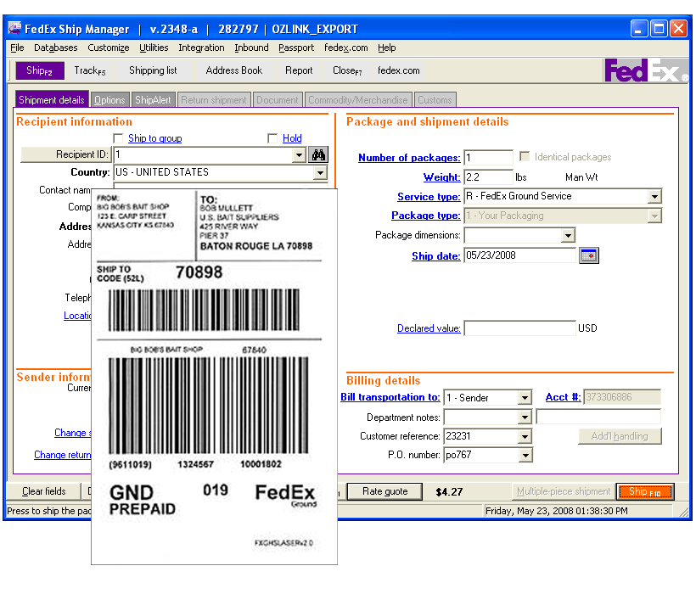Open the Package dimensions dropdown

pos(568,236)
